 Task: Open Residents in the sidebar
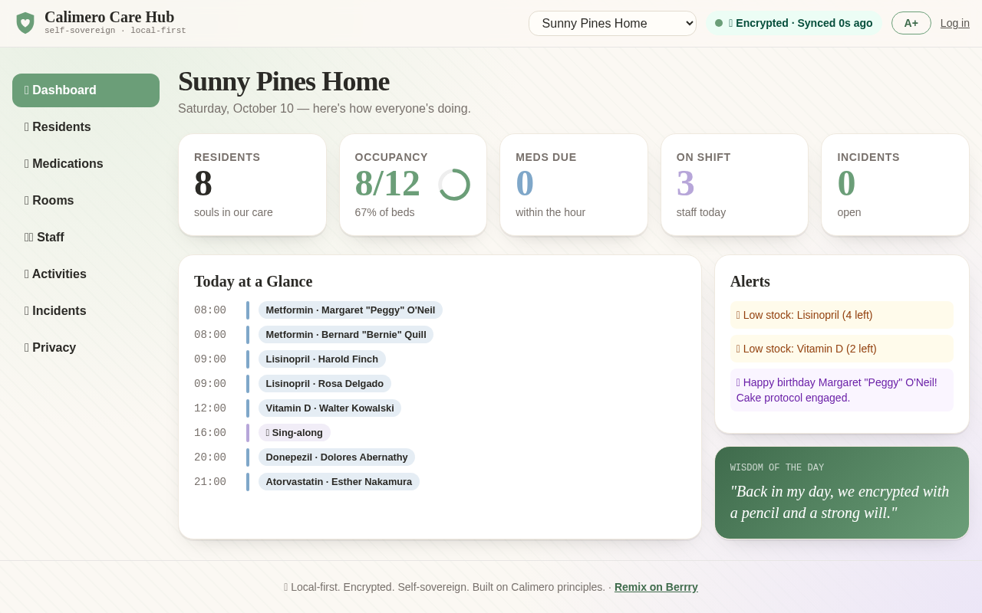pyautogui.click(x=86, y=127)
